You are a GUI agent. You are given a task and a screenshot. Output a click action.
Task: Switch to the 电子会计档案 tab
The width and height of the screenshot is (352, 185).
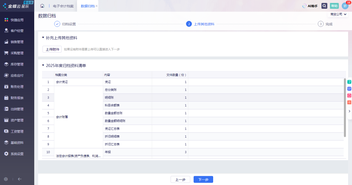click(63, 6)
